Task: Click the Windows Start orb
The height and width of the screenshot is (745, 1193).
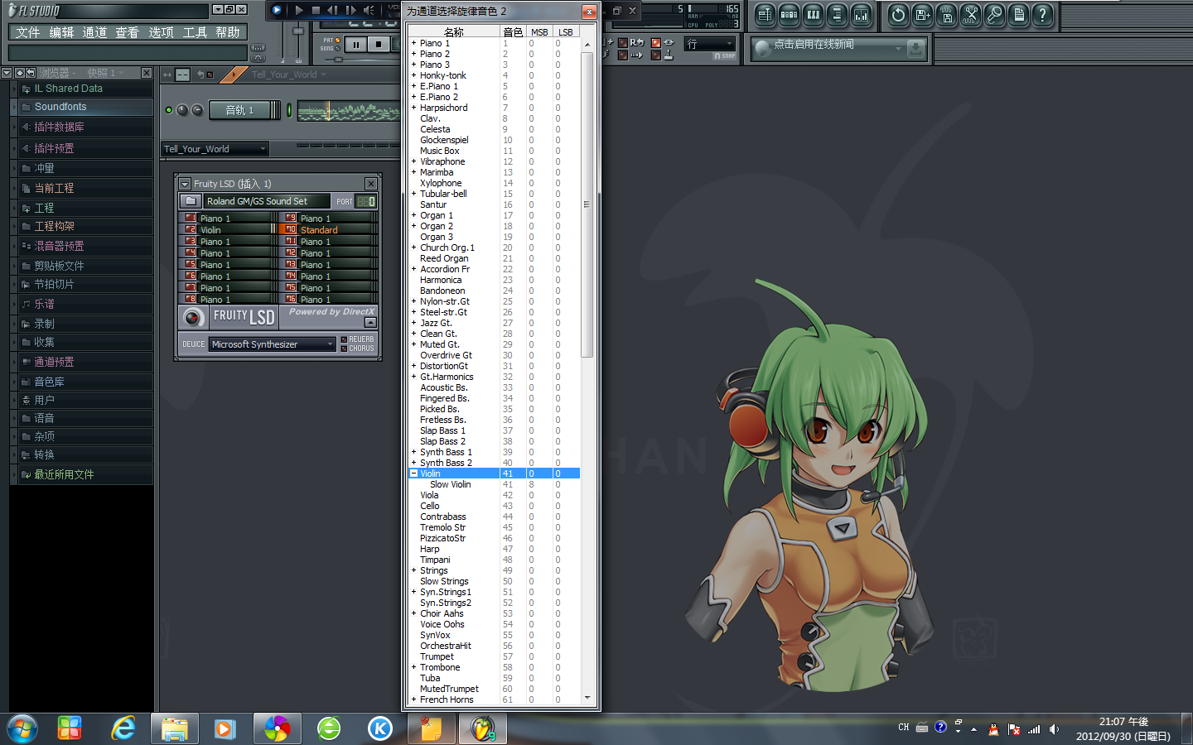Action: (22, 728)
